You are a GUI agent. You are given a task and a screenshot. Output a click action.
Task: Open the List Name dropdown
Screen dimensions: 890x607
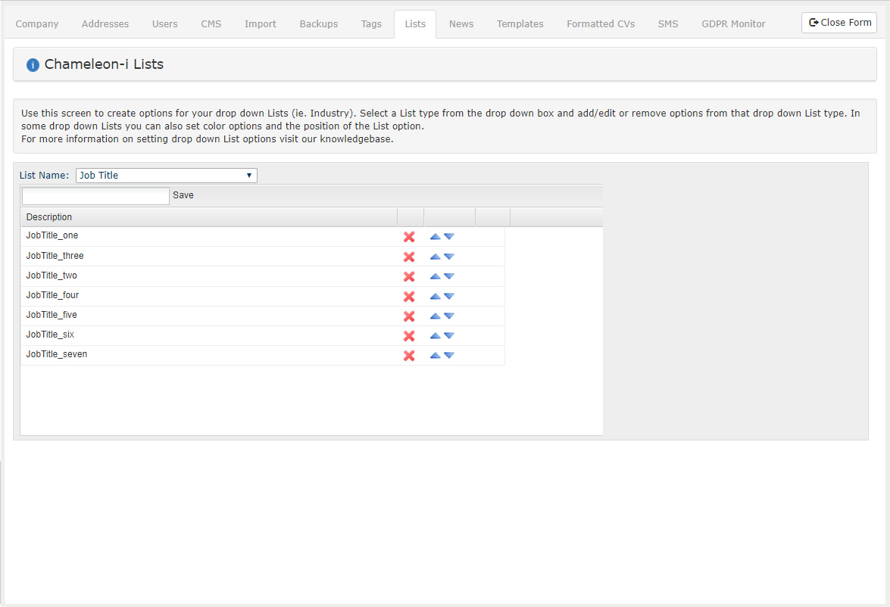tap(167, 176)
